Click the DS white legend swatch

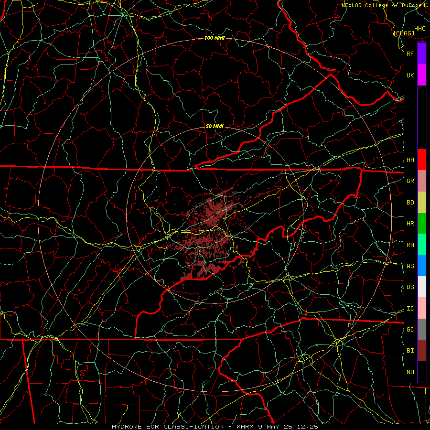click(422, 287)
